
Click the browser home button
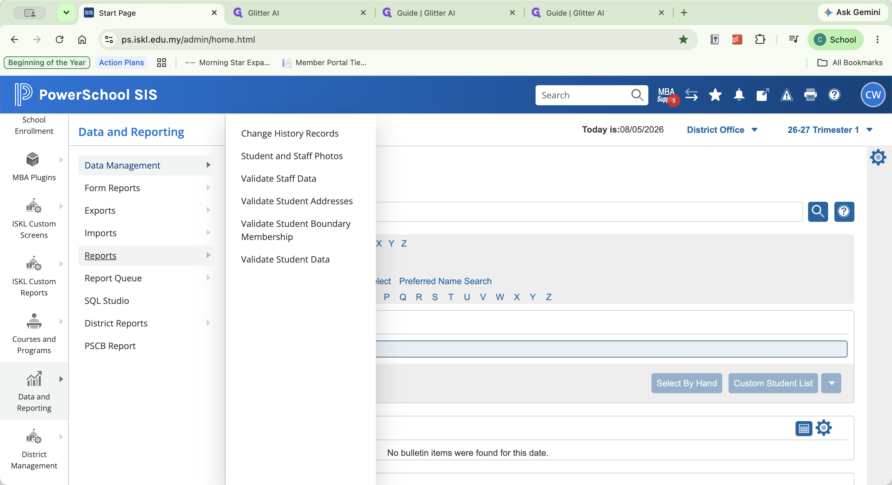82,39
